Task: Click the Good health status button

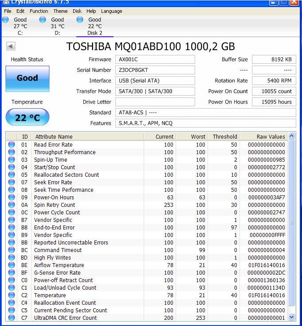Action: click(27, 79)
